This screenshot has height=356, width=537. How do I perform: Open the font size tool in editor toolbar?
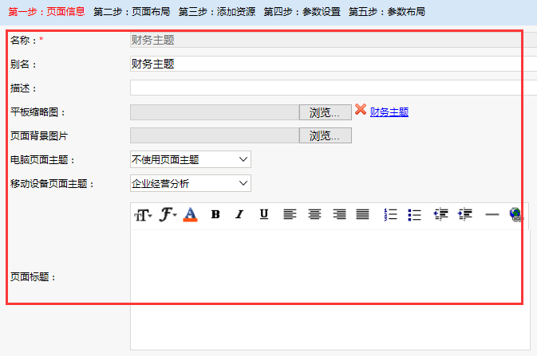click(143, 215)
